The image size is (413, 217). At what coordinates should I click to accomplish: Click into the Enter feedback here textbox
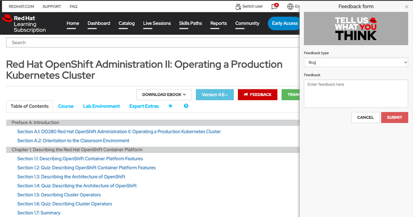click(356, 94)
